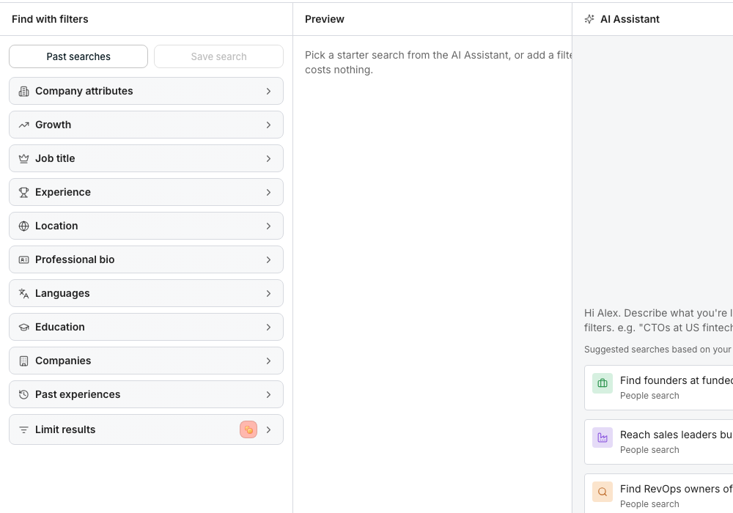The width and height of the screenshot is (733, 513).
Task: Click the Professional bio ID card icon
Action: (24, 259)
